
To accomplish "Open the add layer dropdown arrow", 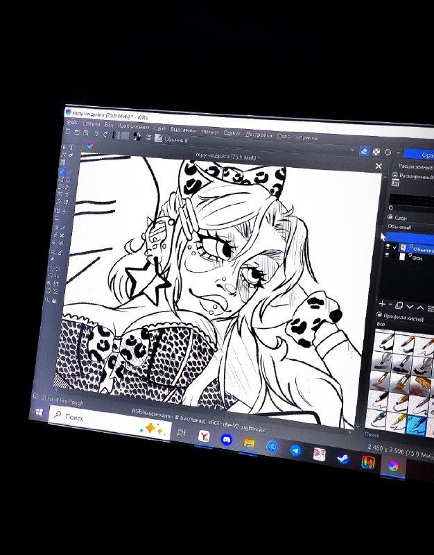I will coord(390,305).
